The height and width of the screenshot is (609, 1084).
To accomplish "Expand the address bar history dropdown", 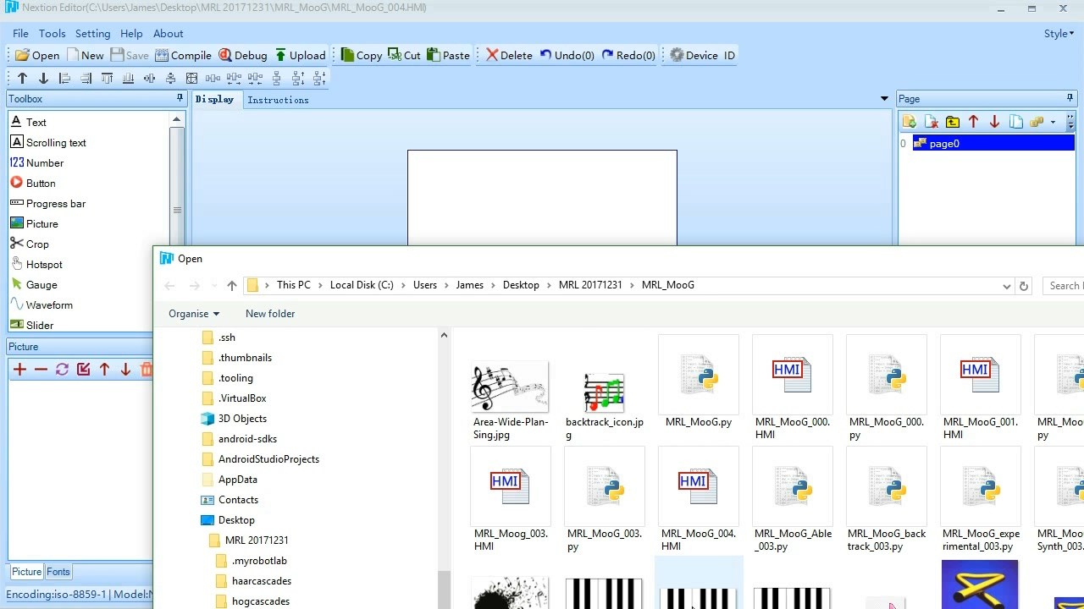I will 1006,286.
